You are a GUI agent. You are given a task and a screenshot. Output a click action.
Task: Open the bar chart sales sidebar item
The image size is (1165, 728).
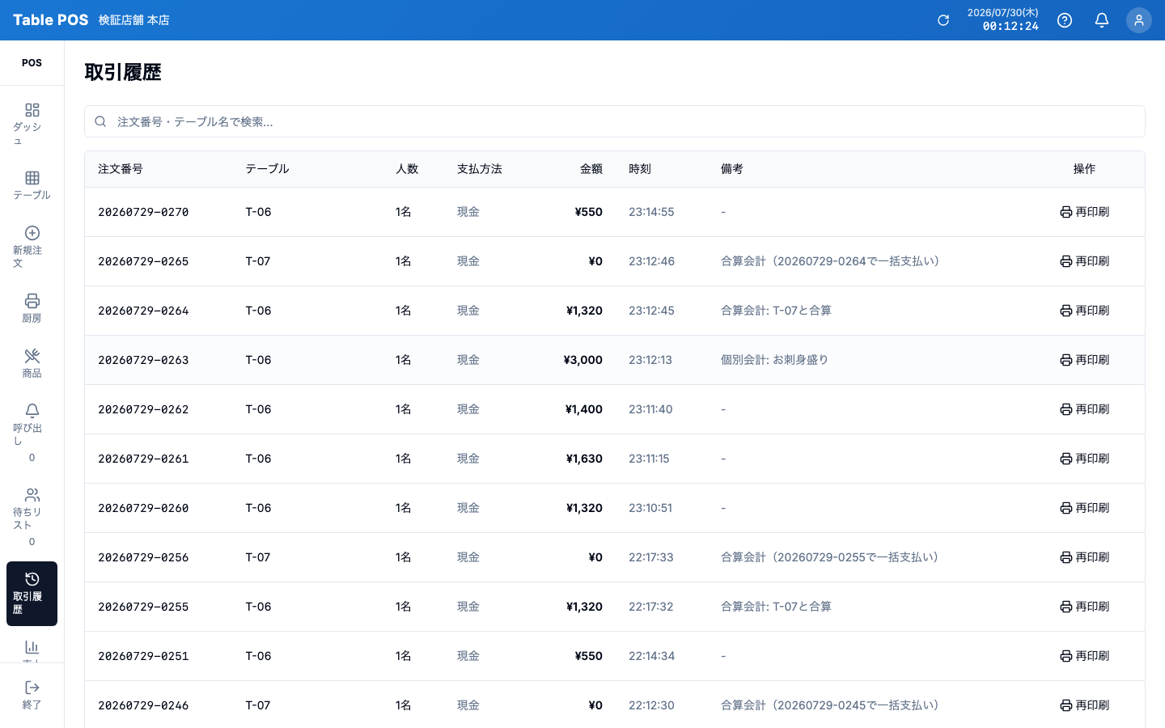(x=32, y=647)
